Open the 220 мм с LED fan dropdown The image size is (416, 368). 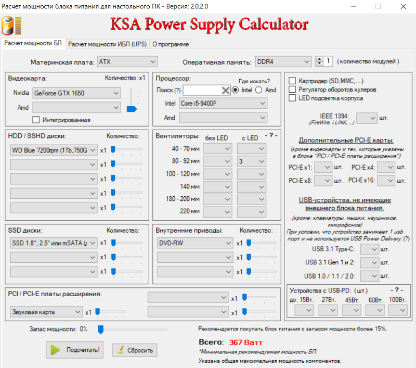click(x=252, y=212)
